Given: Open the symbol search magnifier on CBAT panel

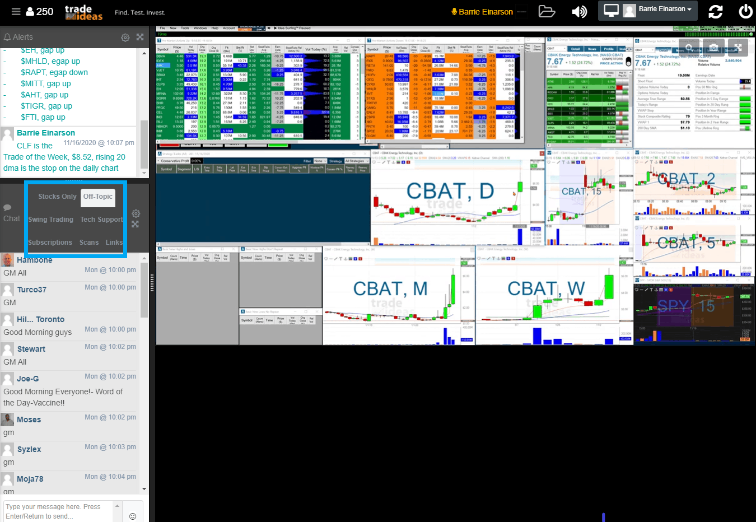Looking at the screenshot, I should (x=689, y=47).
